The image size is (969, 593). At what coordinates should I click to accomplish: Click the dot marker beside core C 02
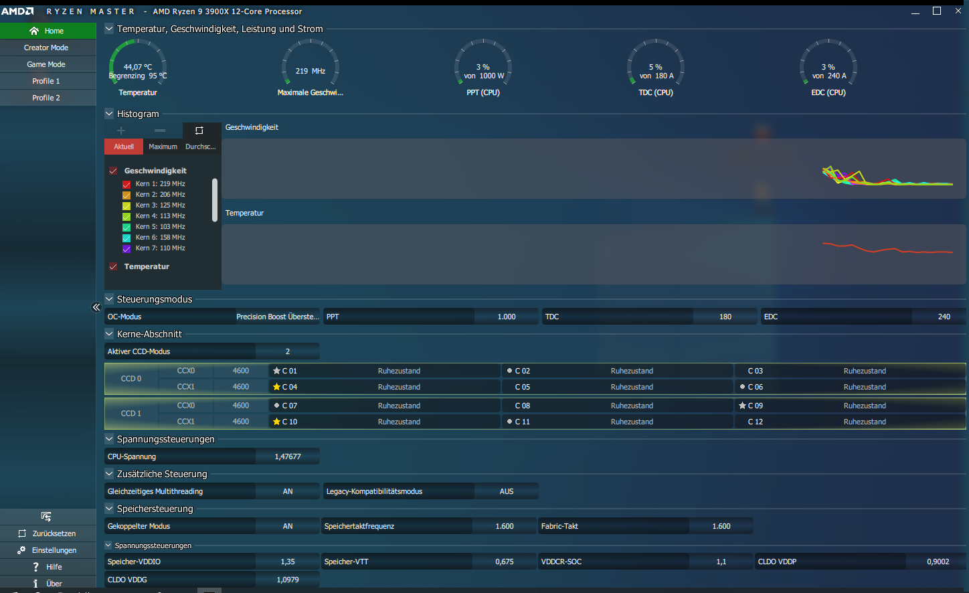(509, 371)
